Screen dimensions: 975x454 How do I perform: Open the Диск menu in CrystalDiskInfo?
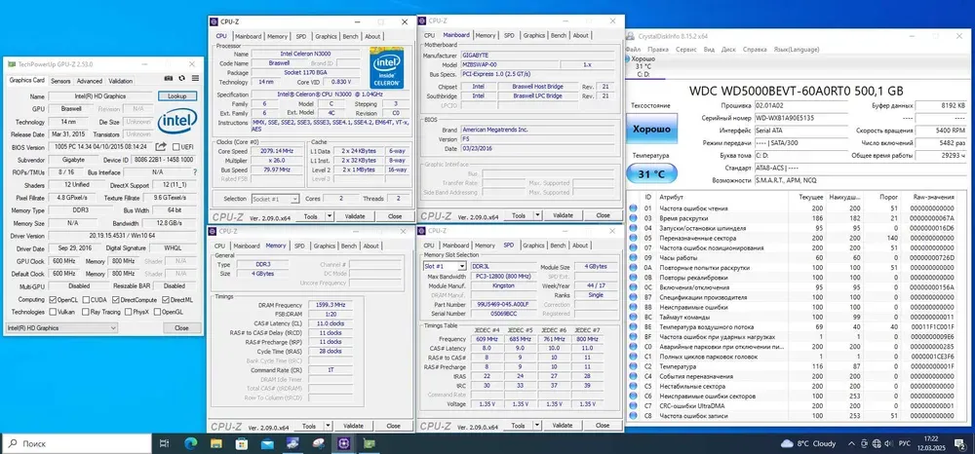(728, 49)
